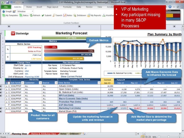Click the Future period header button
The width and height of the screenshot is (184, 138).
pyautogui.click(x=121, y=80)
